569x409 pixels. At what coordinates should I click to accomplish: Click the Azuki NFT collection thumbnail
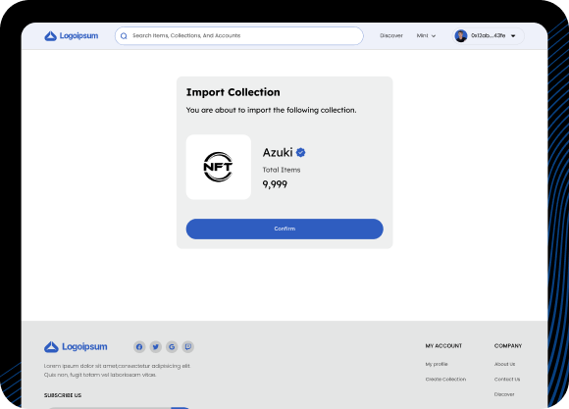[x=219, y=167]
